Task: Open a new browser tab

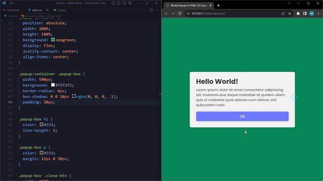Action: pos(219,6)
